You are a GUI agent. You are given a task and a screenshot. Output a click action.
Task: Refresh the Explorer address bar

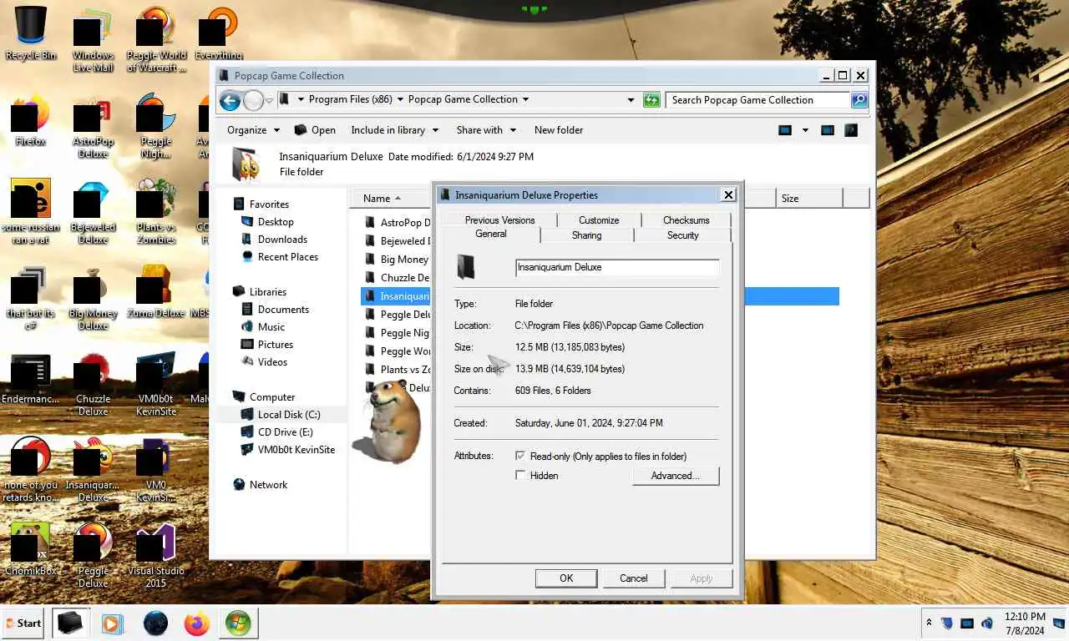coord(651,100)
